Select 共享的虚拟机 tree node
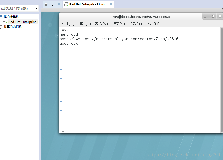This screenshot has height=160, width=223. (13, 27)
